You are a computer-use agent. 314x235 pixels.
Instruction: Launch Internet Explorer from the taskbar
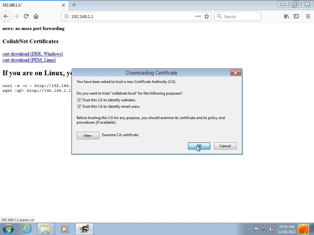point(27,229)
